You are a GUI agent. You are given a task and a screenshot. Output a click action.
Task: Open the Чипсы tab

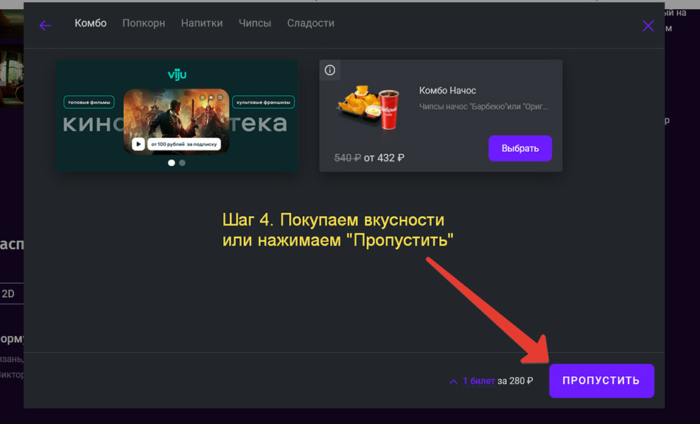[255, 24]
